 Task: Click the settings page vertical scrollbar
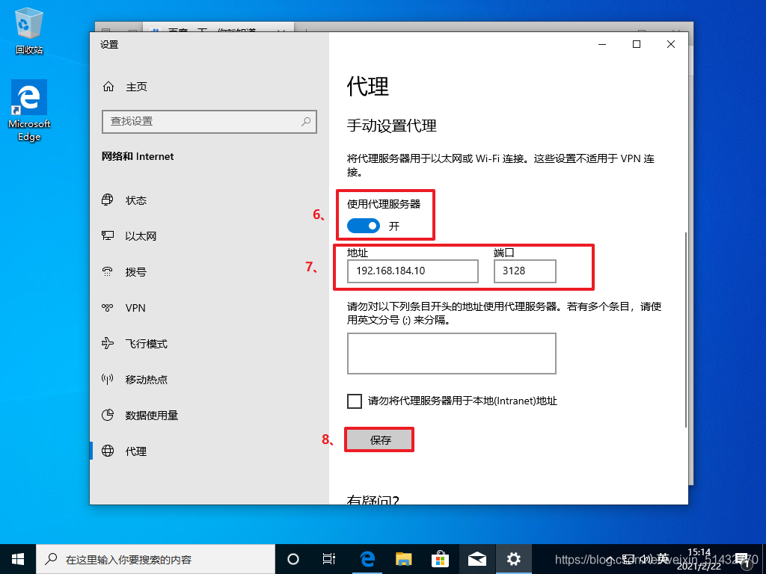point(686,330)
